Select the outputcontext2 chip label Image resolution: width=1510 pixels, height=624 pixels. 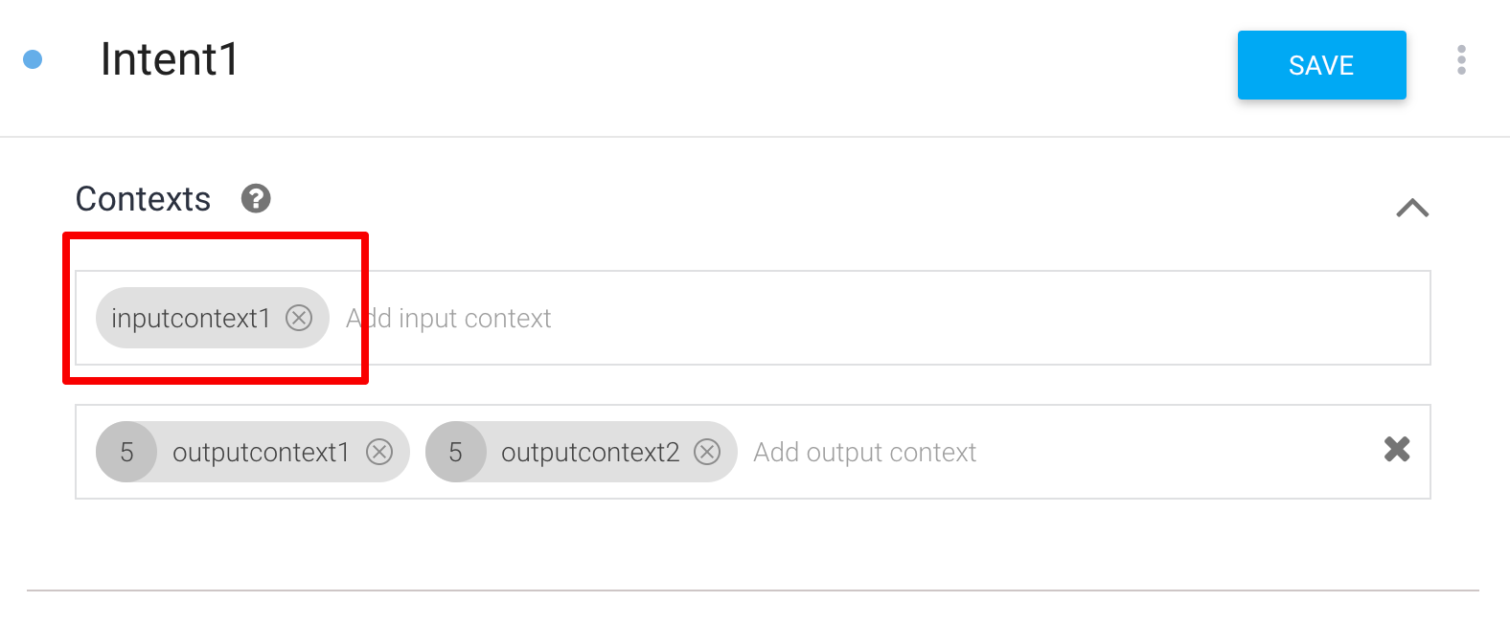coord(589,452)
